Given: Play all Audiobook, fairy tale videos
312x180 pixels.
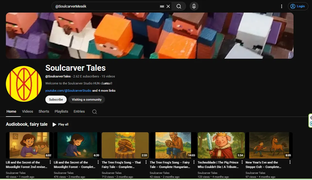Looking at the screenshot, I should click(x=60, y=124).
